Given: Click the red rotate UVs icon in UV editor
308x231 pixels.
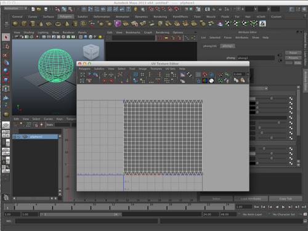Looking at the screenshot, I should click(205, 75).
